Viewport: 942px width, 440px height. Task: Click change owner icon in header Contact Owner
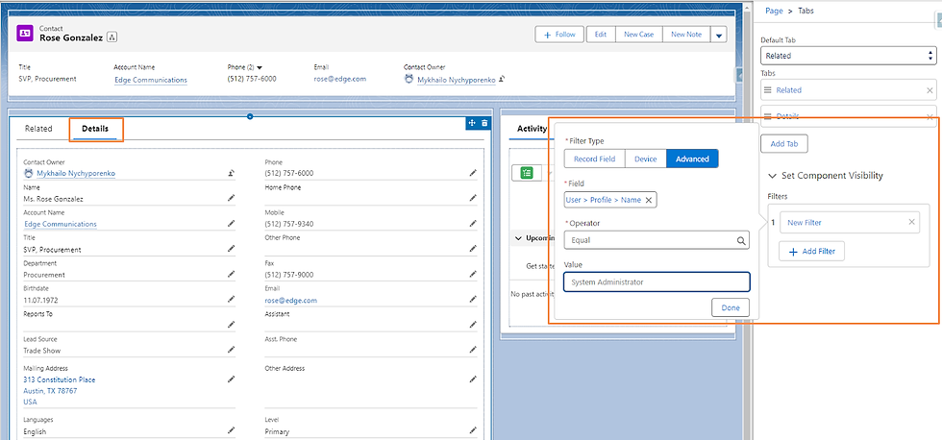502,79
